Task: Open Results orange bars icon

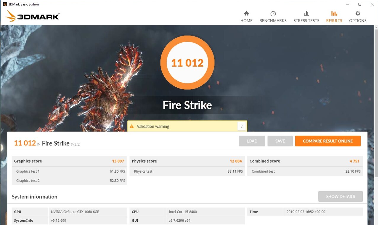Action: (334, 13)
